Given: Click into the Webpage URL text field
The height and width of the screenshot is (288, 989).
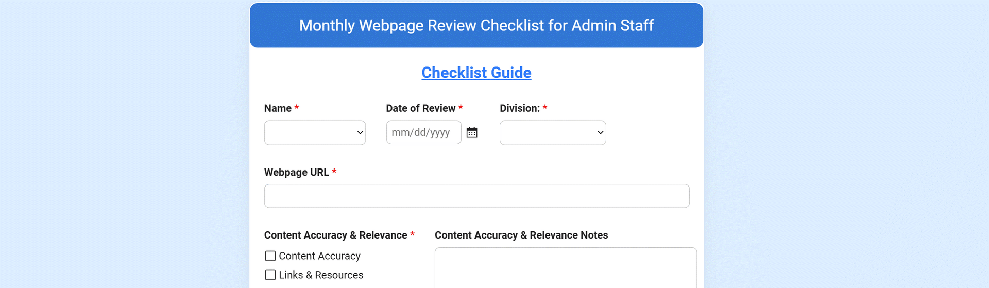Looking at the screenshot, I should click(476, 196).
